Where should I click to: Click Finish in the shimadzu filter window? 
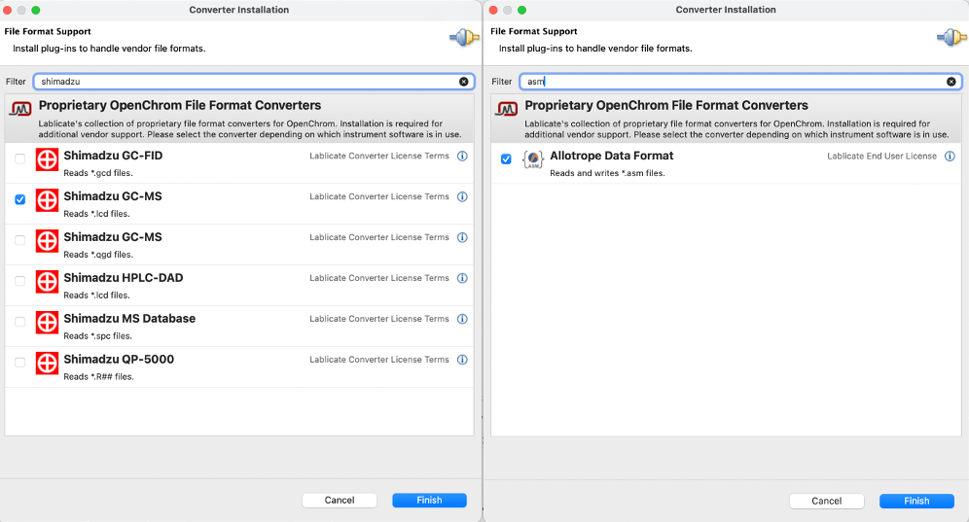coord(429,501)
